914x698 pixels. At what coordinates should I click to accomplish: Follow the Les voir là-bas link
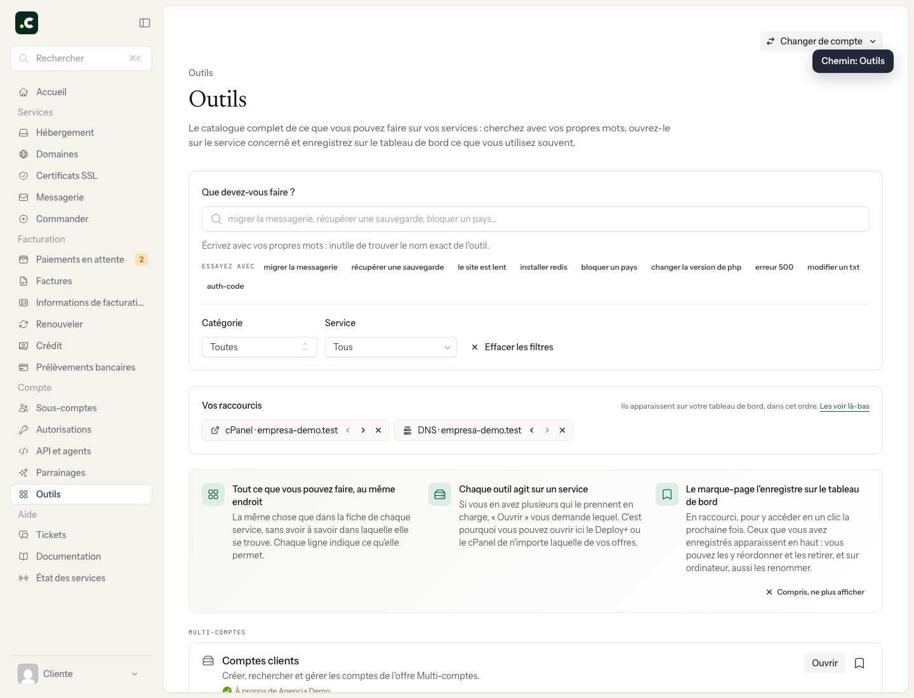coord(845,406)
